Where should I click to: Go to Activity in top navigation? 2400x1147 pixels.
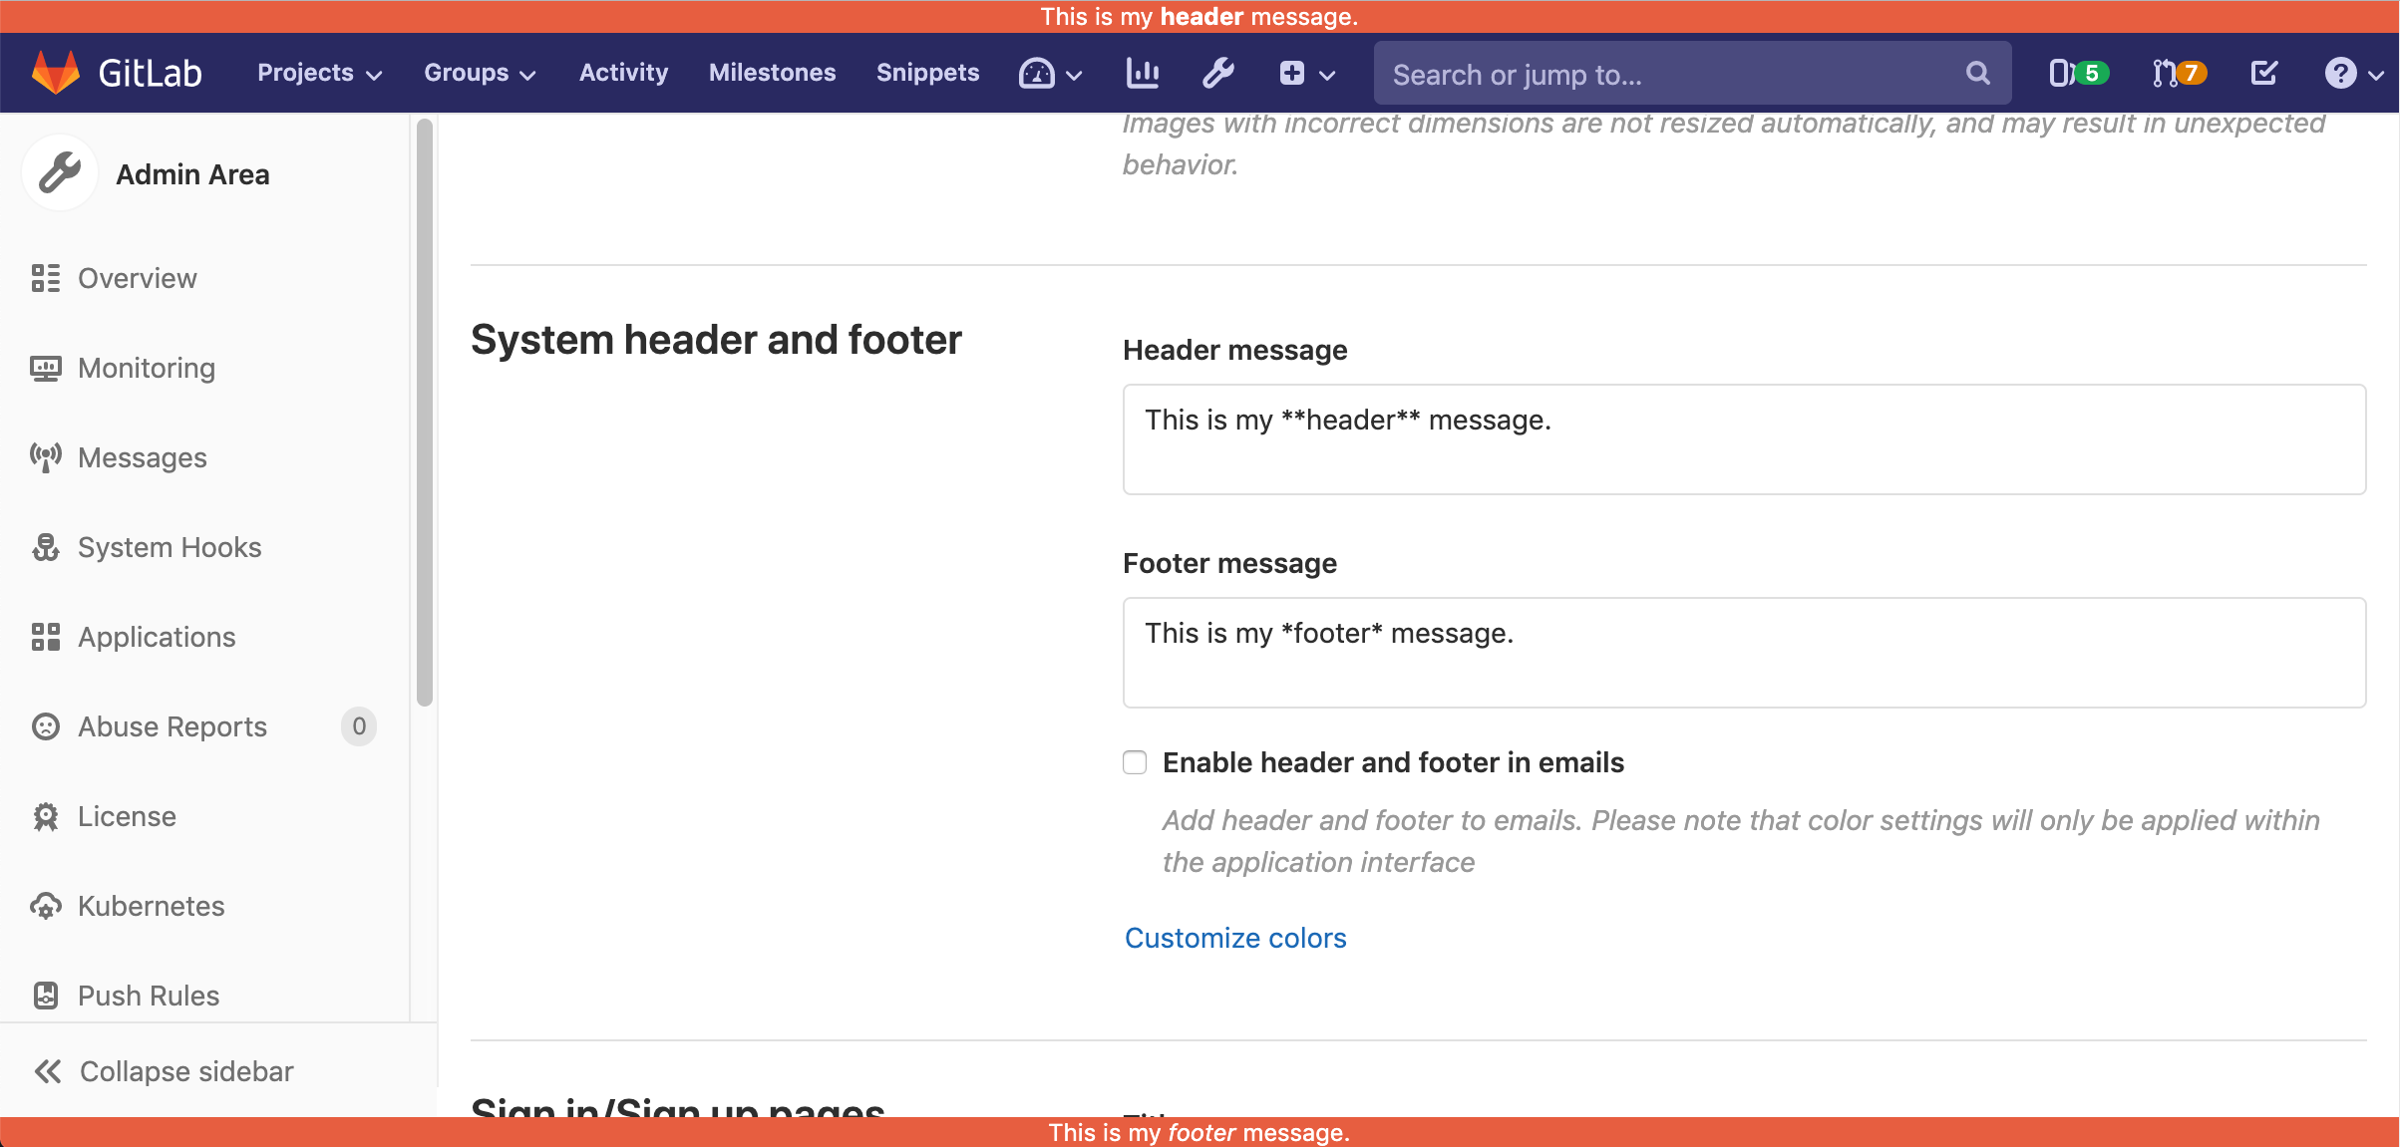(x=623, y=73)
